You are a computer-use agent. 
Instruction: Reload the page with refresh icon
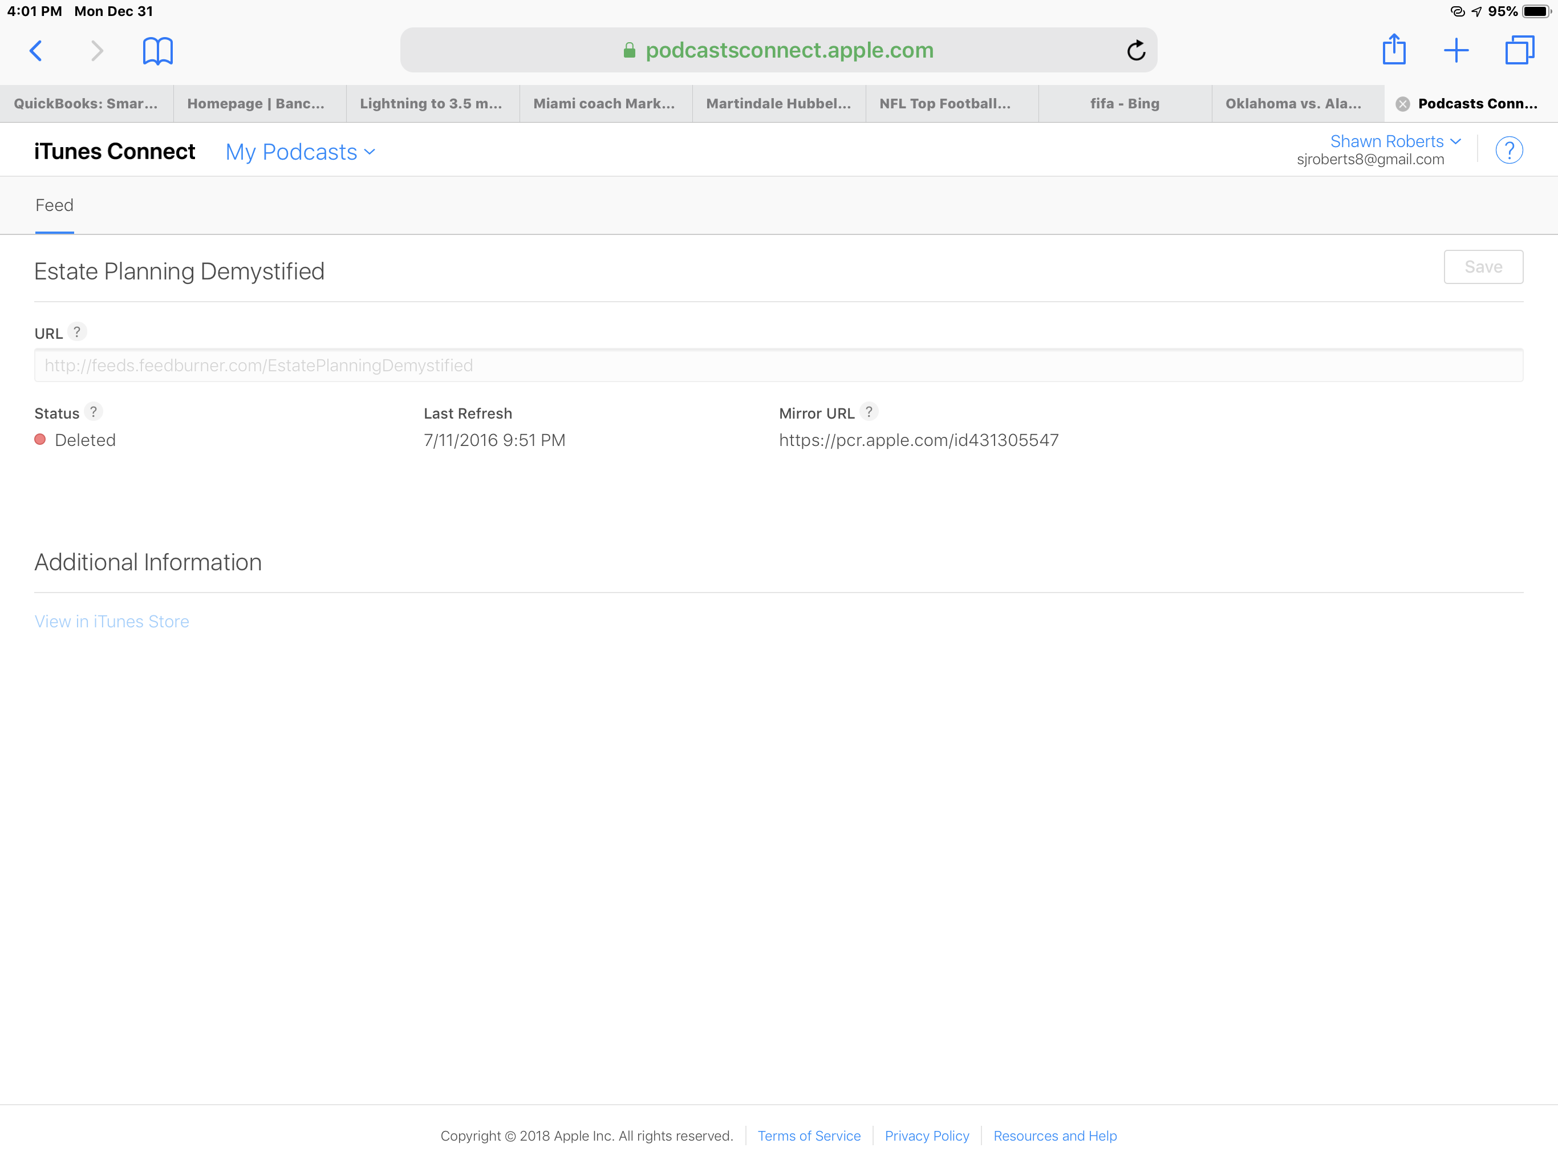[x=1135, y=51]
